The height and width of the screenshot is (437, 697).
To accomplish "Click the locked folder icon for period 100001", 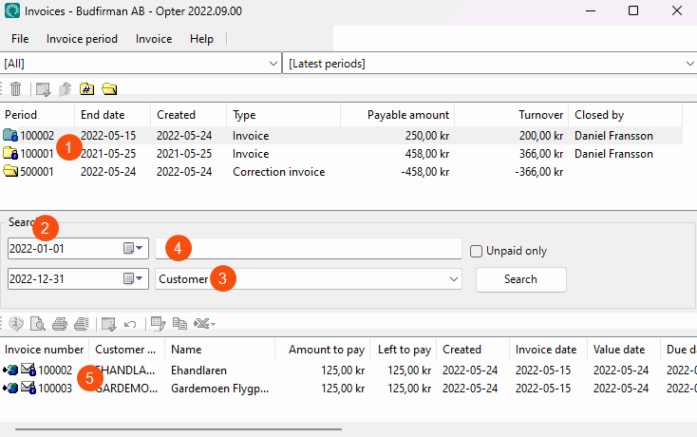I will pyautogui.click(x=11, y=154).
